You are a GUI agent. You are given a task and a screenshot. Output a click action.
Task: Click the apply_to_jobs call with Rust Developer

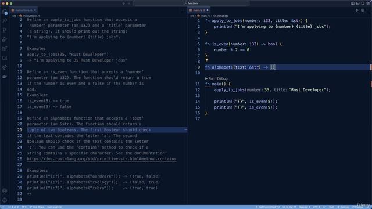point(273,90)
